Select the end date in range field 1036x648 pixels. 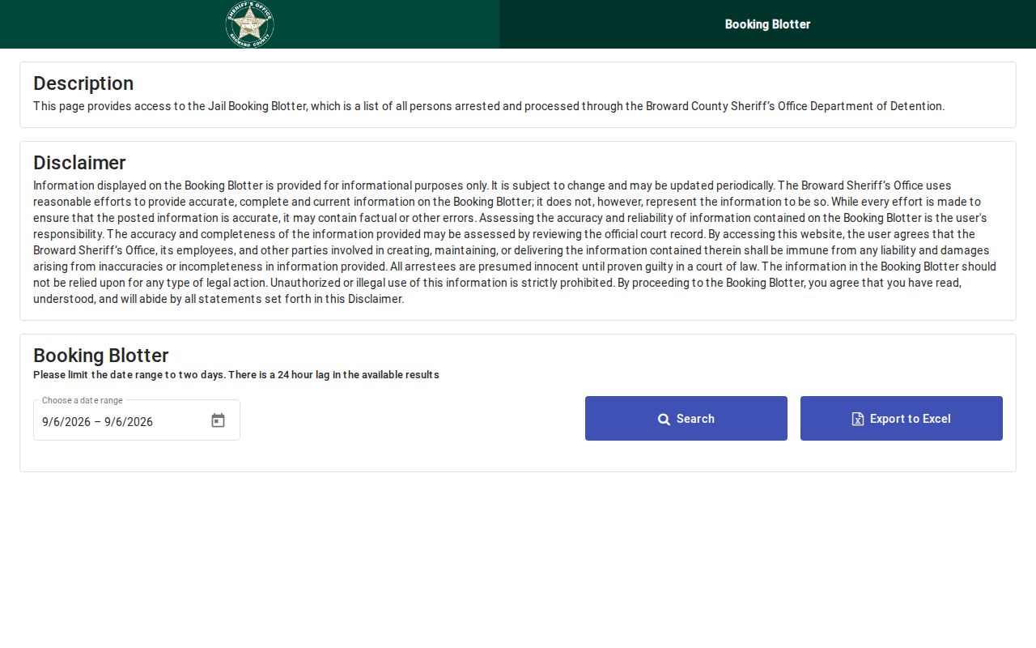pos(129,421)
